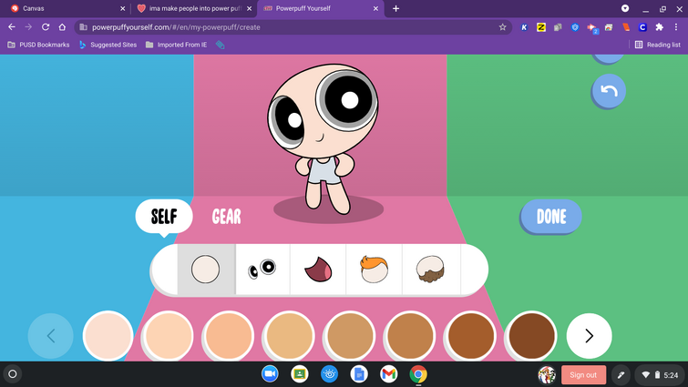
Task: Open the 'ima make people into power puff' tab
Action: tap(195, 8)
